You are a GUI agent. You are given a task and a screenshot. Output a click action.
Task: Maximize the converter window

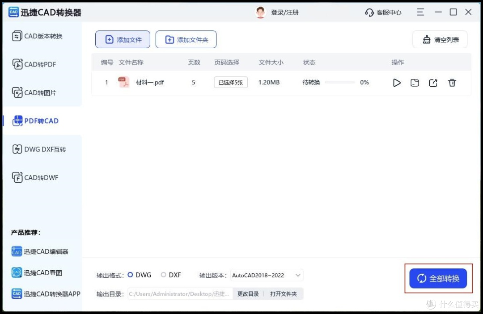(453, 13)
